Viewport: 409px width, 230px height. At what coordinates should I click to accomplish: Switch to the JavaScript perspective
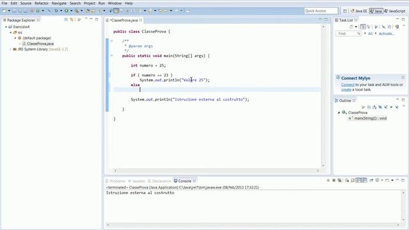click(395, 11)
